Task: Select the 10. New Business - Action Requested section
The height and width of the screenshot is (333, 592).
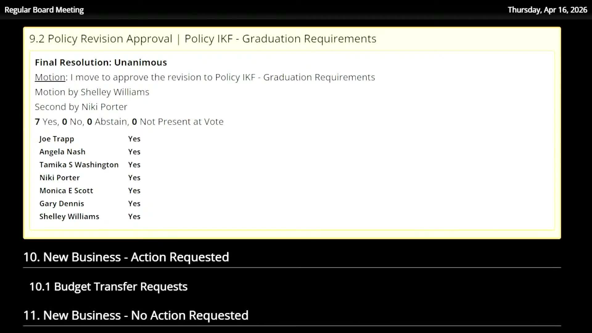Action: click(x=126, y=257)
